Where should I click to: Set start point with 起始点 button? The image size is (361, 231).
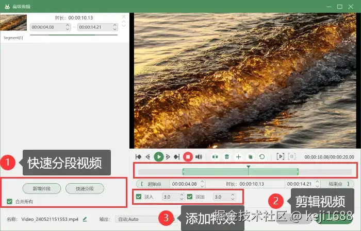(153, 184)
